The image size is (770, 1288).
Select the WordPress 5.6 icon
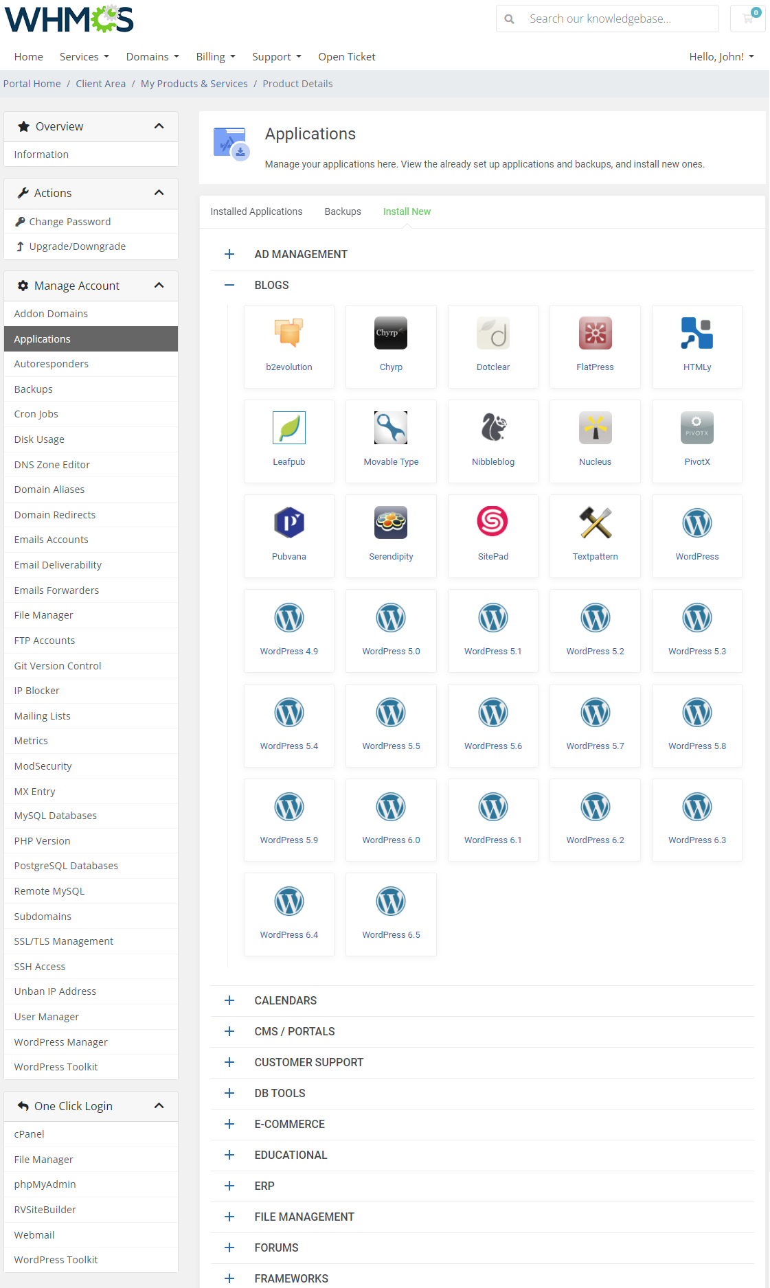click(x=493, y=712)
